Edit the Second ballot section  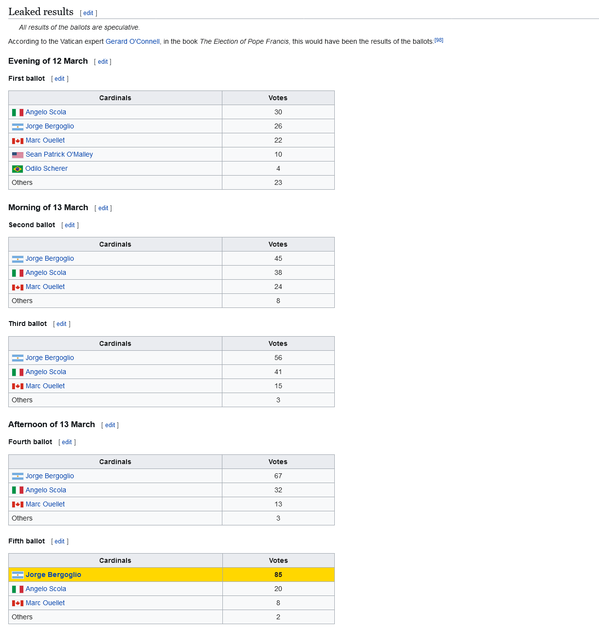[70, 225]
